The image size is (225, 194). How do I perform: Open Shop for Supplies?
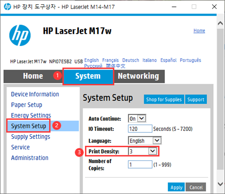click(164, 99)
